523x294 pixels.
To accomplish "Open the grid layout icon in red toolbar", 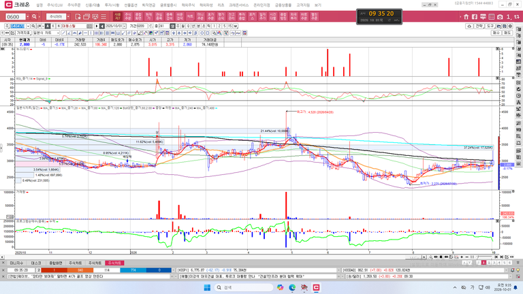I will [491, 16].
